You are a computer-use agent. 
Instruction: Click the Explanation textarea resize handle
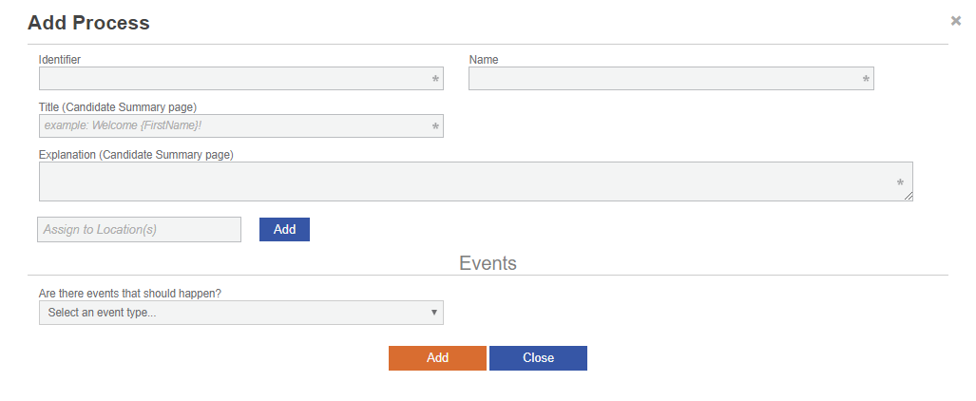point(909,197)
